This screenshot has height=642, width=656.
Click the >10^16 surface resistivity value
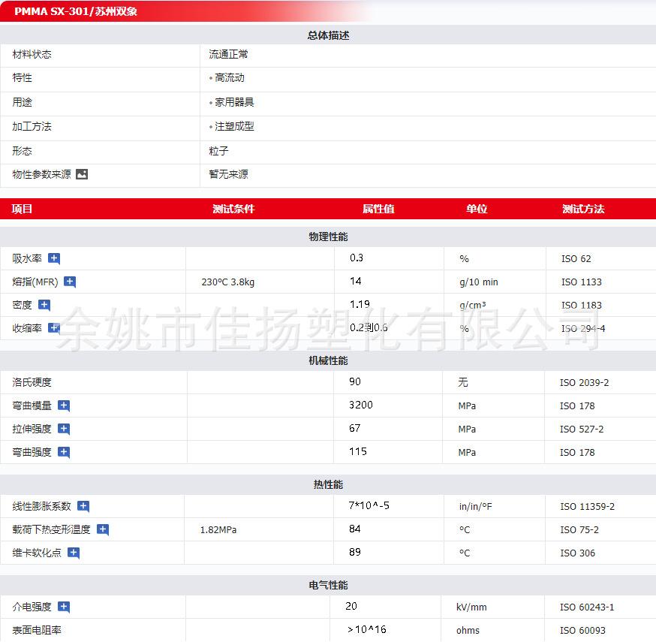(367, 629)
